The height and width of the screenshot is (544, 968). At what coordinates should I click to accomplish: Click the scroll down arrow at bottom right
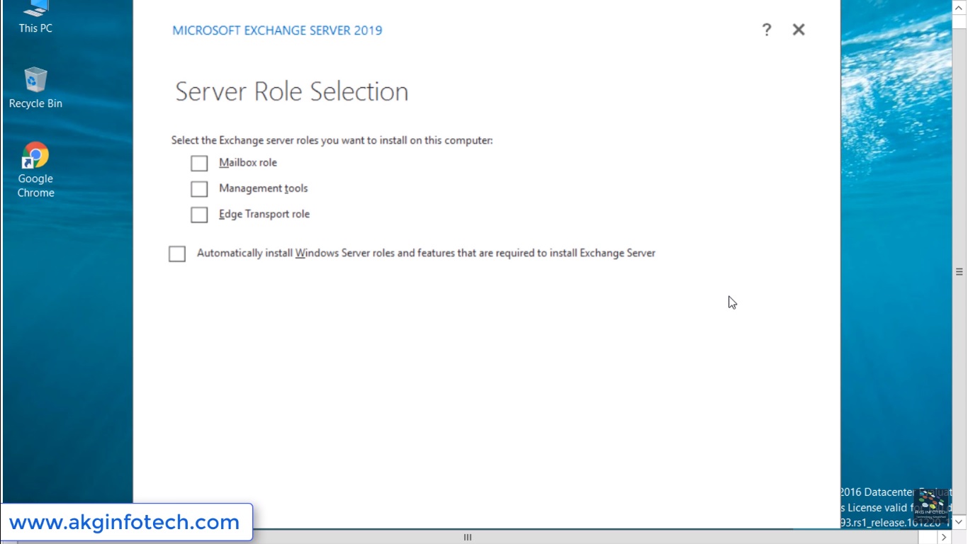tap(959, 521)
